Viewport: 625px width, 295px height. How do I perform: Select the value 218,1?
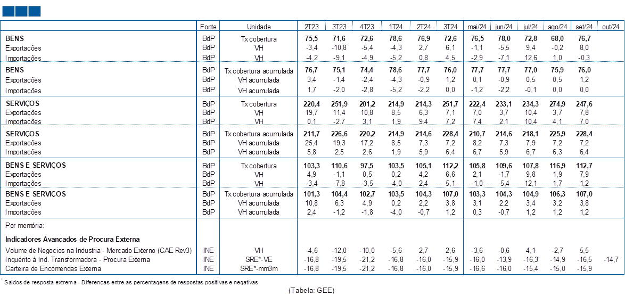coord(531,134)
